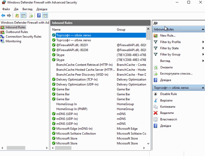Open the Експортувати список export icon
The height and width of the screenshot is (156, 205).
point(156,73)
